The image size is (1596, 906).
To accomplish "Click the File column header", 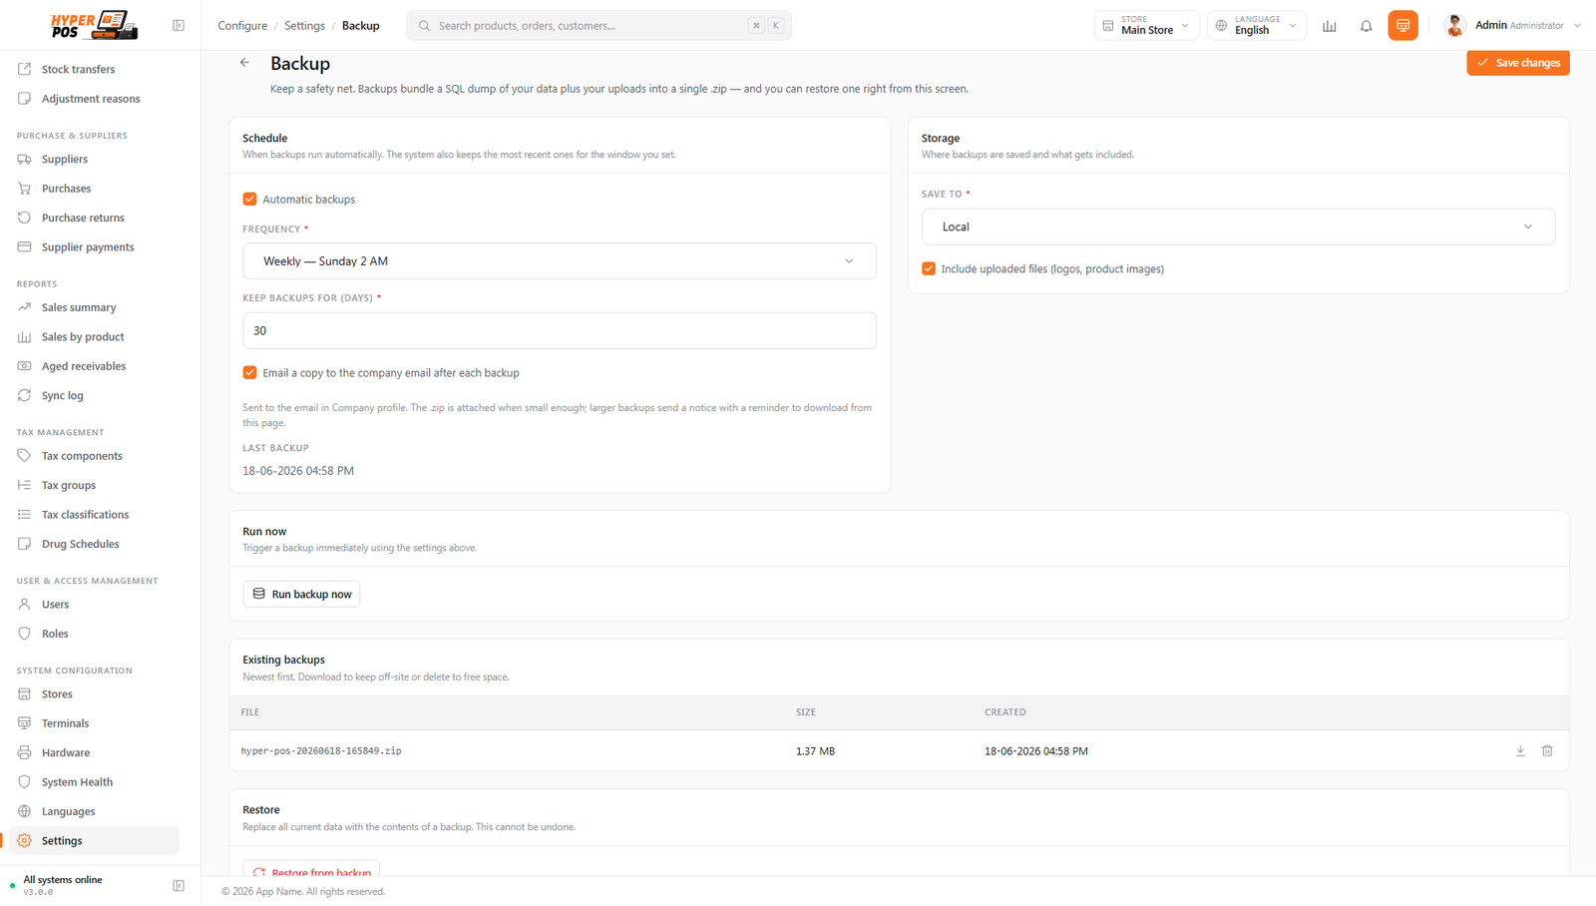I will (x=250, y=712).
